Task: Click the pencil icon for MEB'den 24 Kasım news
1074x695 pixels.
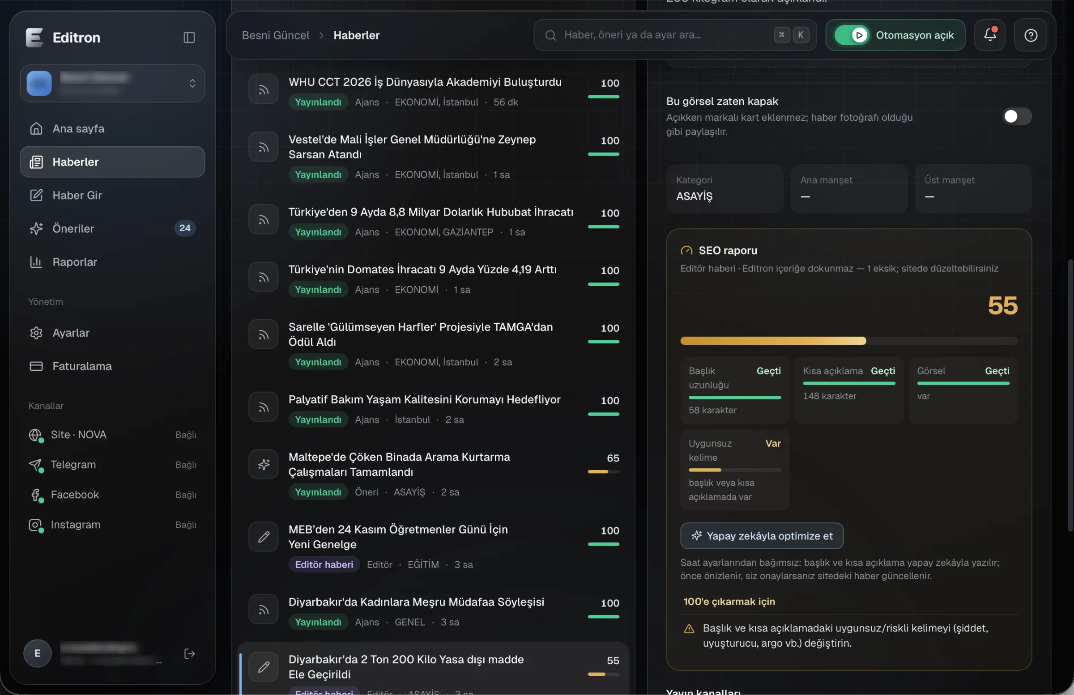Action: (264, 537)
